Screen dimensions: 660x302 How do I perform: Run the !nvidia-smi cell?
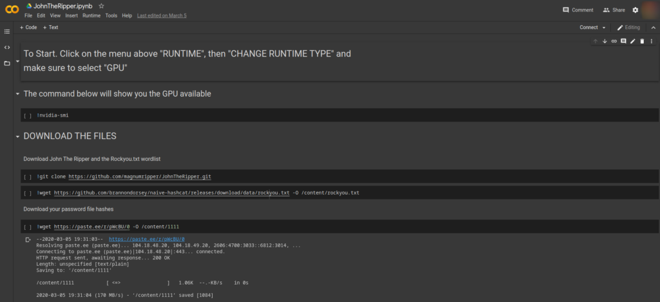(27, 115)
